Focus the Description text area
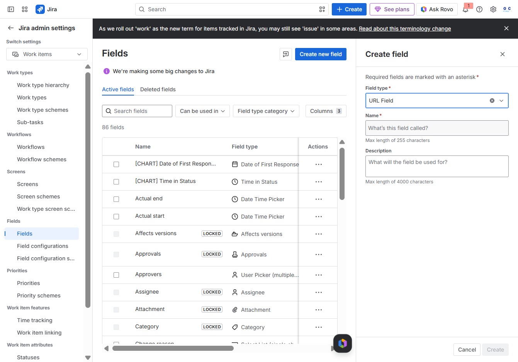 pyautogui.click(x=437, y=166)
